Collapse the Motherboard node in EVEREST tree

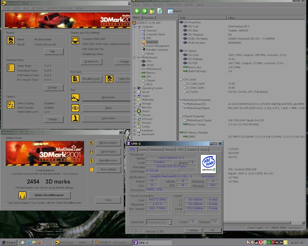134,58
